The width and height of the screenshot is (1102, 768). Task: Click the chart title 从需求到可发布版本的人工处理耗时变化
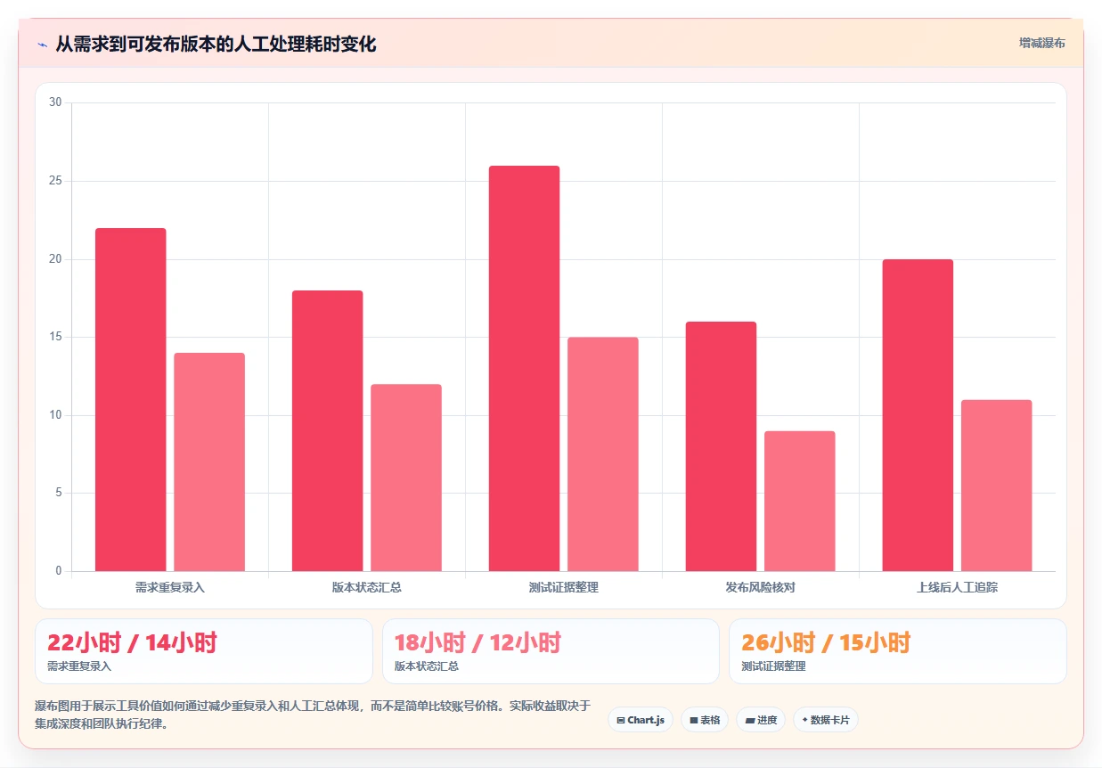216,45
